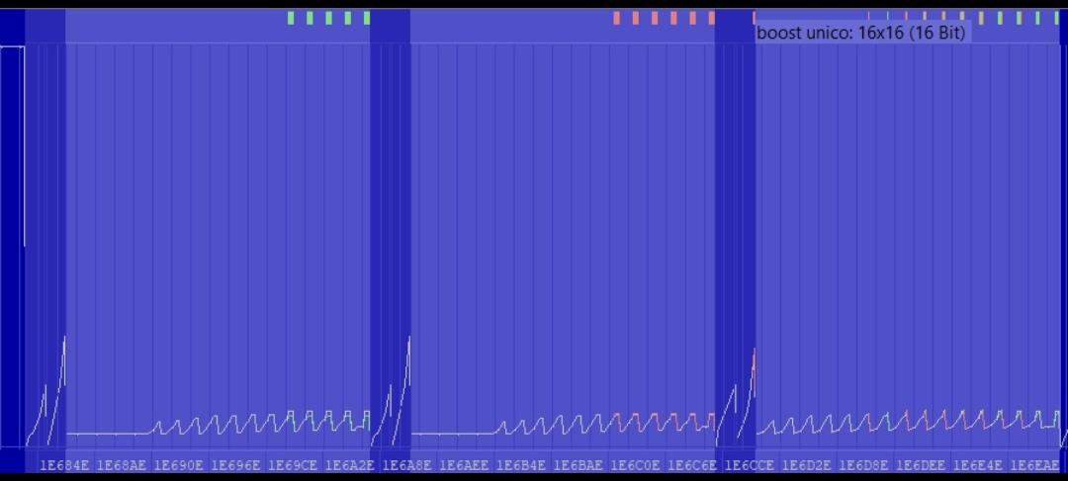The height and width of the screenshot is (481, 1068).
Task: Select address label 1E684E on the axis
Action: pos(64,465)
